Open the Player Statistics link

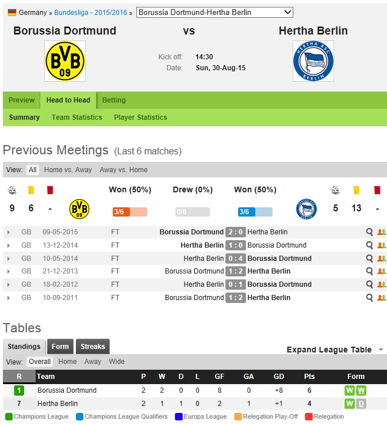tap(140, 117)
